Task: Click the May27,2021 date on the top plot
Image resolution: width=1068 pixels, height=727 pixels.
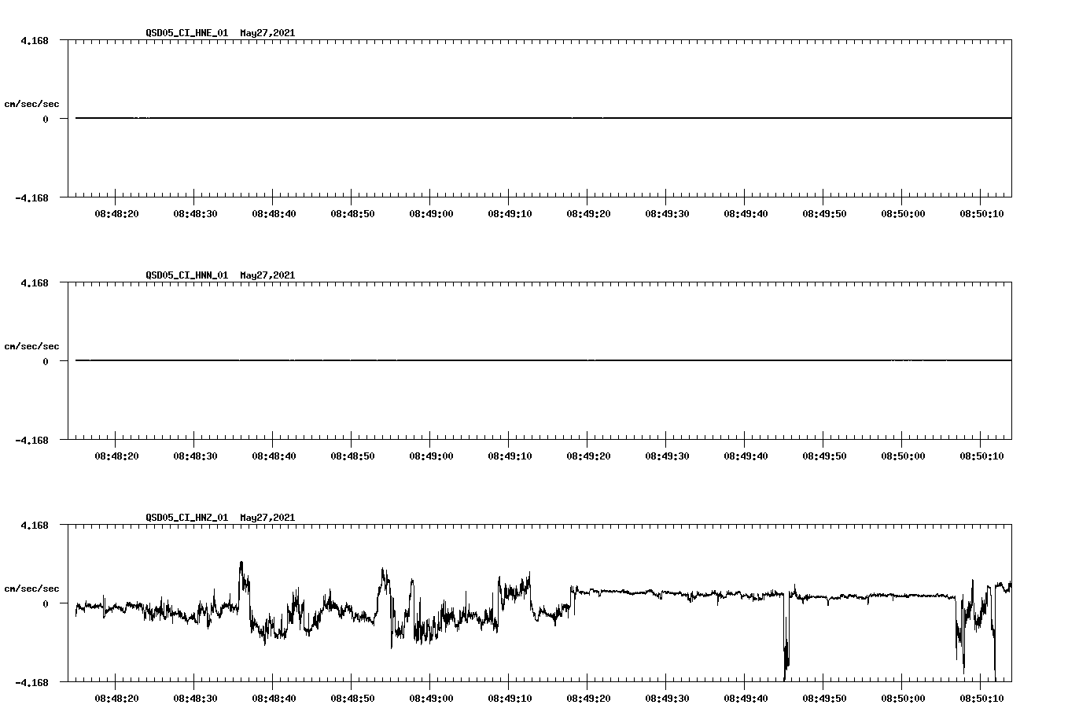Action: (267, 33)
